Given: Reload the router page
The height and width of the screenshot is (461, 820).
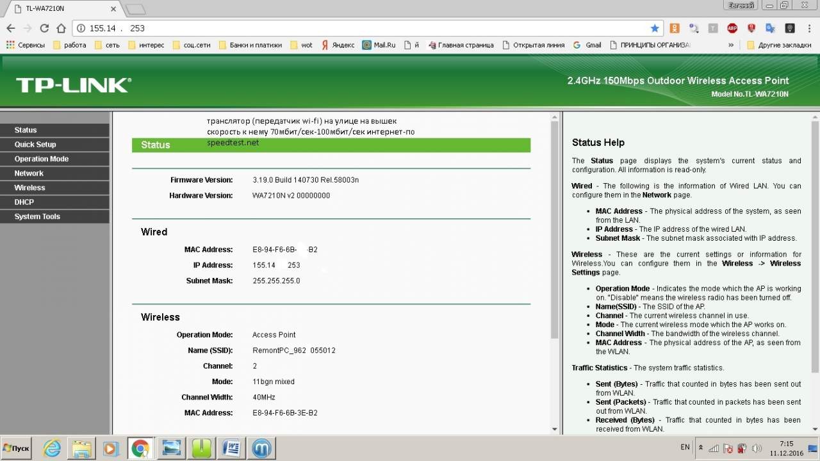Looking at the screenshot, I should (x=44, y=28).
